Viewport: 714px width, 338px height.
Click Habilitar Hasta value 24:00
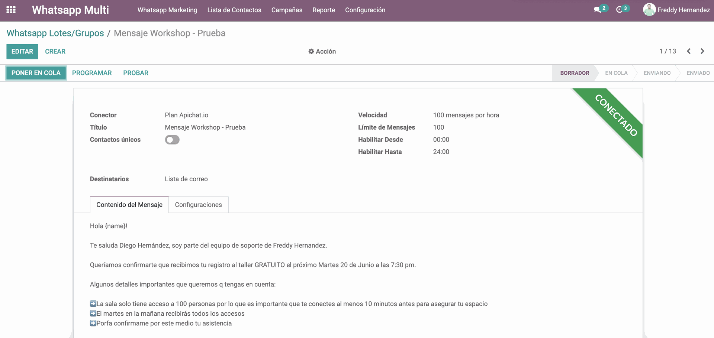pos(441,152)
